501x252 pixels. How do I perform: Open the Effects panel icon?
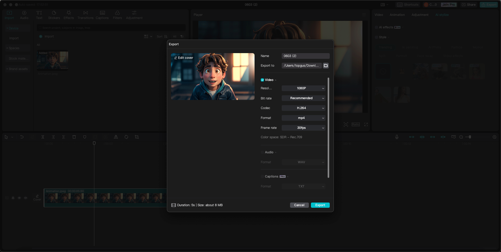pos(68,13)
